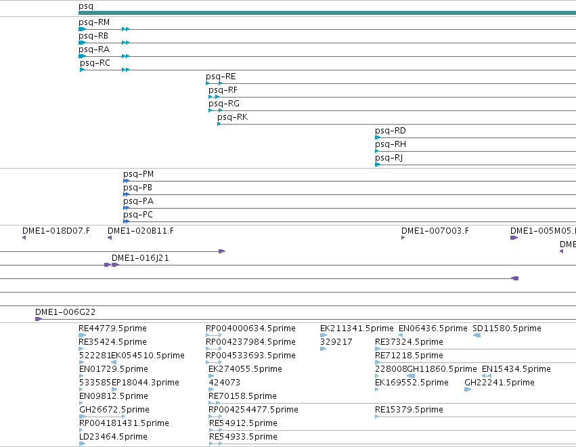This screenshot has height=447, width=576.
Task: Select the RP004533693.5prime EST label
Action: point(250,356)
